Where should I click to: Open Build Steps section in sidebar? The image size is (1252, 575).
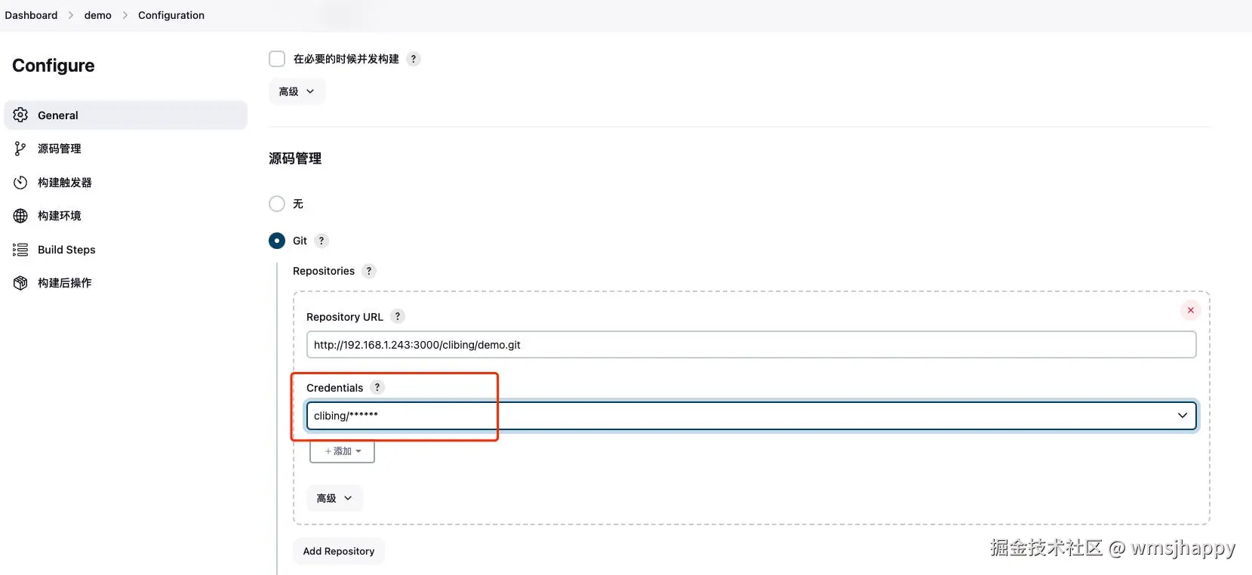coord(66,250)
